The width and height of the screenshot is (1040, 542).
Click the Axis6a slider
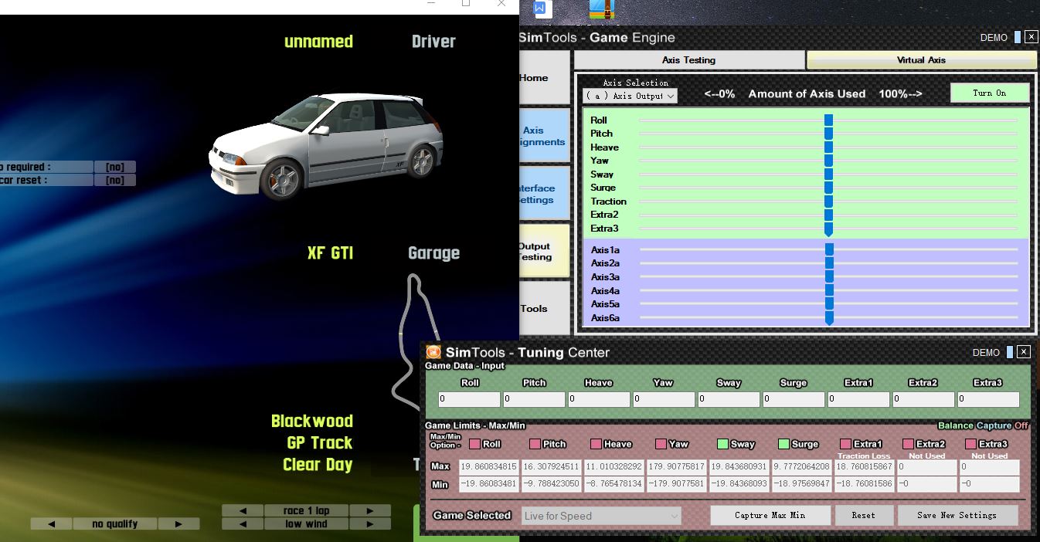click(828, 318)
